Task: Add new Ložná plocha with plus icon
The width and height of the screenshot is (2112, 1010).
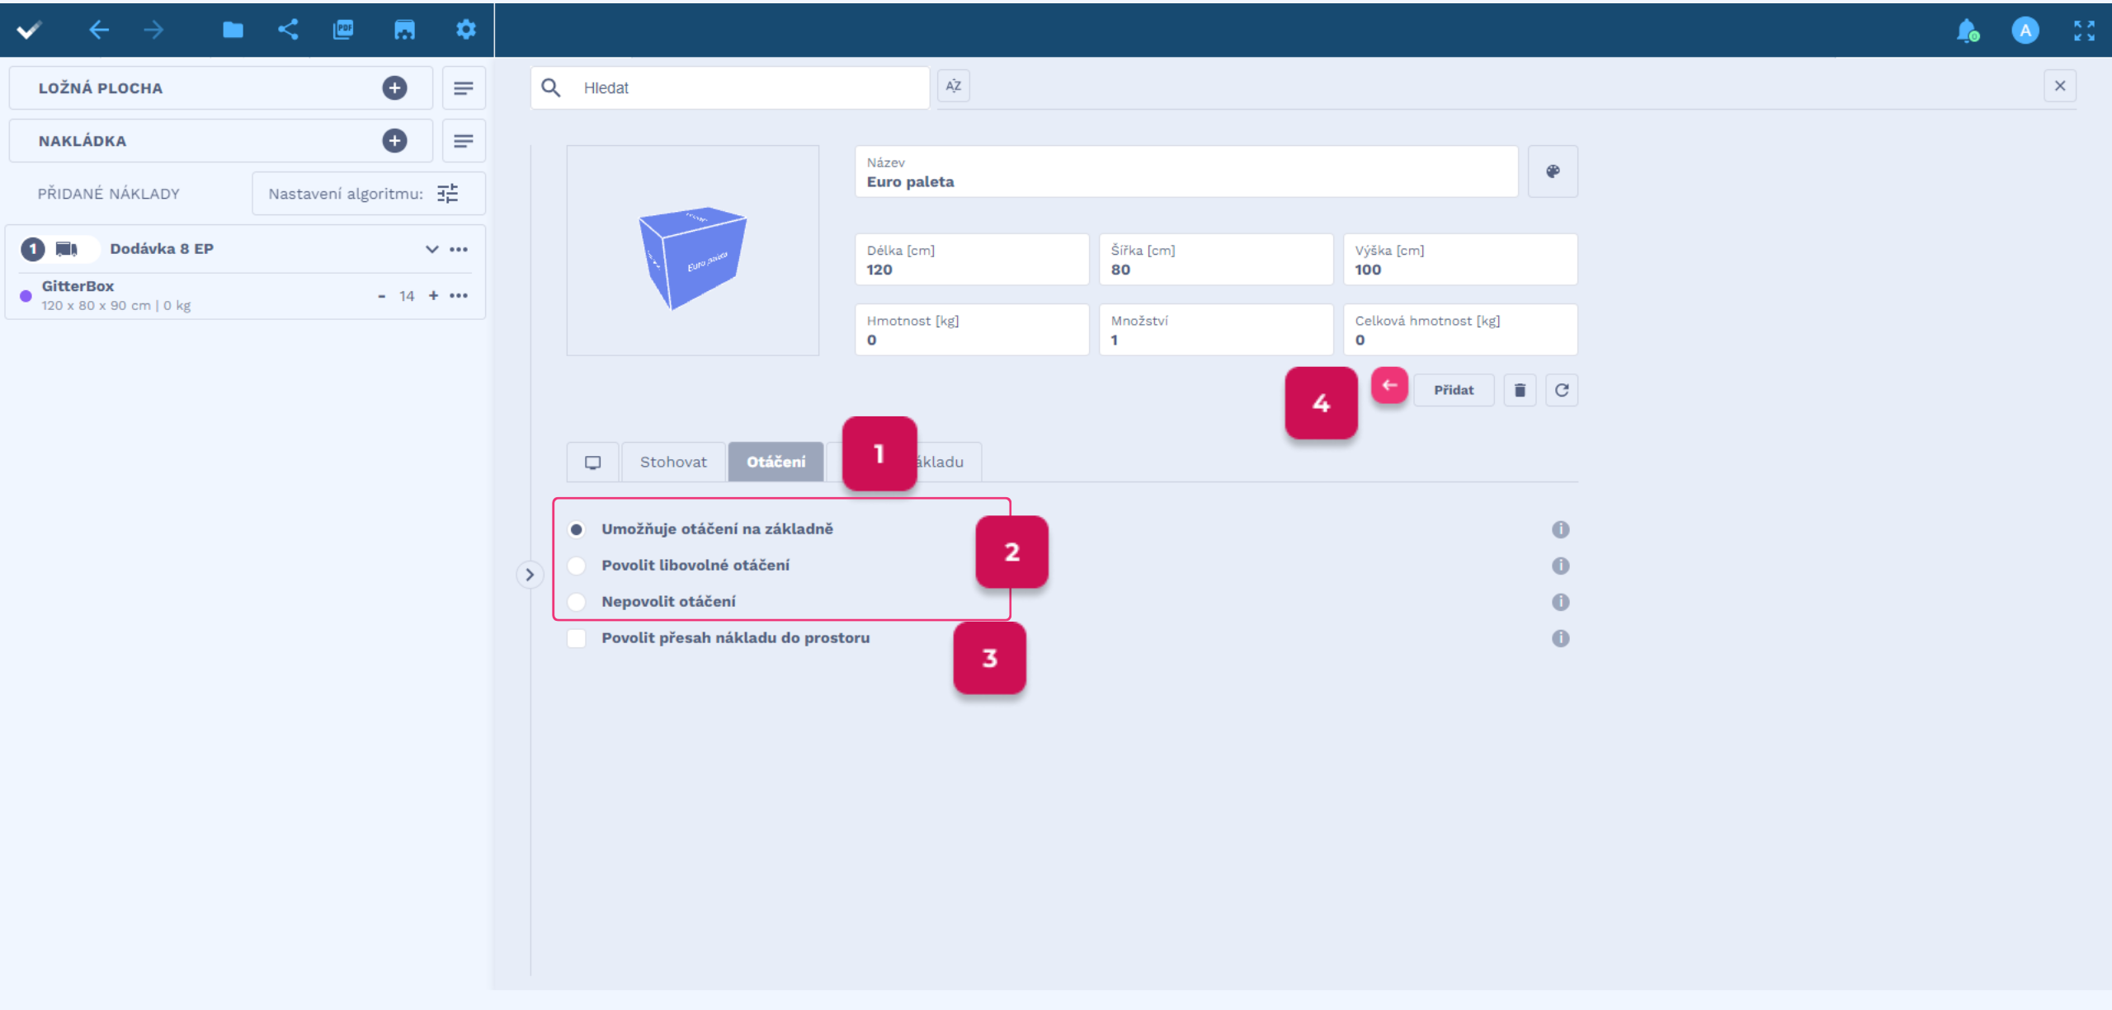Action: tap(394, 88)
